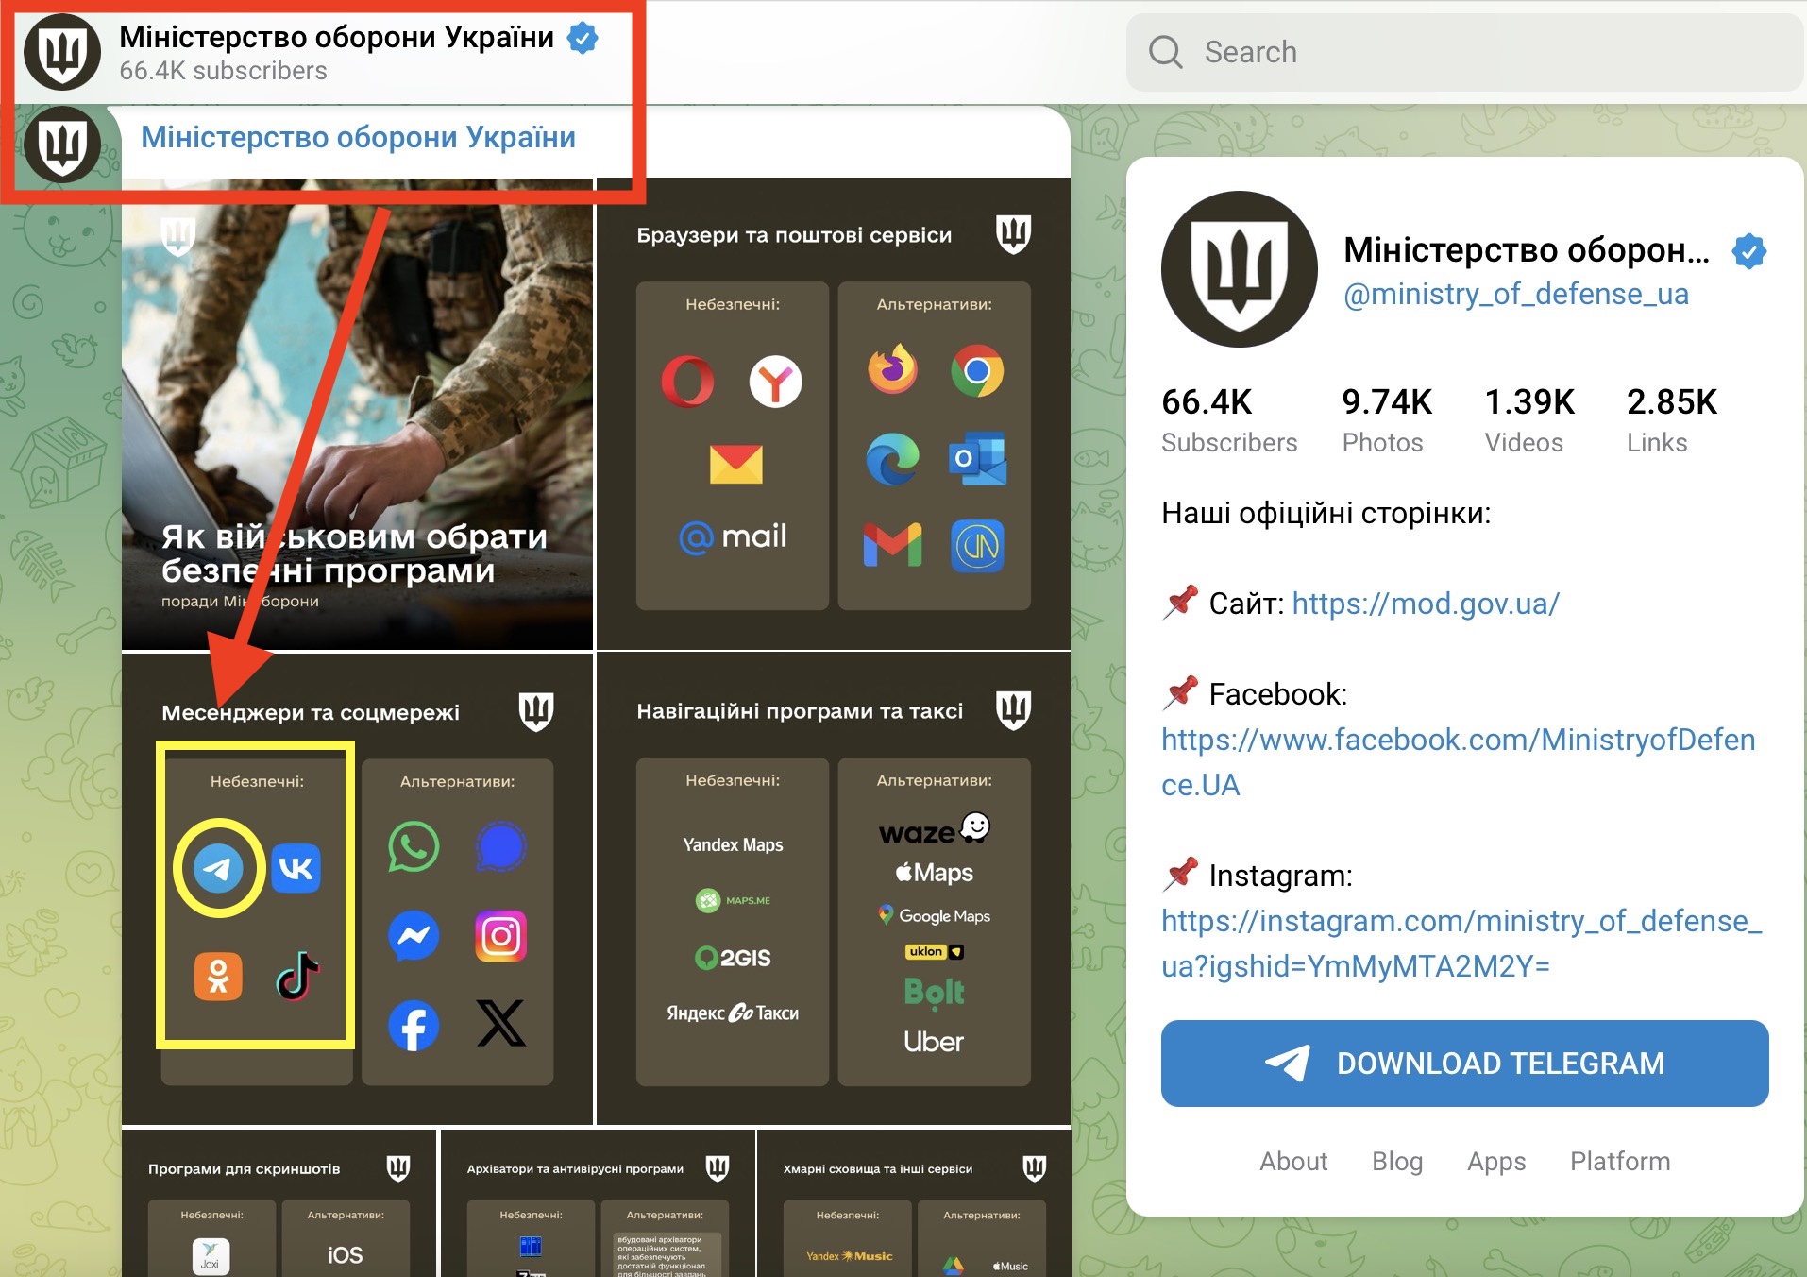Click the Odnoklassniki icon
Screen dimensions: 1807x1277
click(218, 976)
